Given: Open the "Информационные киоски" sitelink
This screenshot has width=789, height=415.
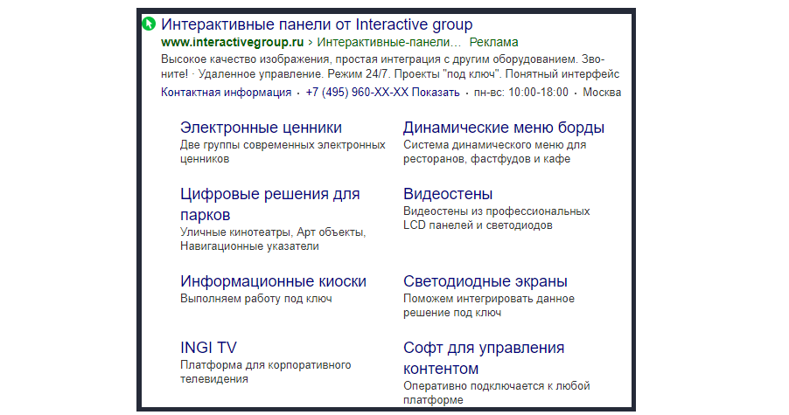Looking at the screenshot, I should click(x=273, y=281).
